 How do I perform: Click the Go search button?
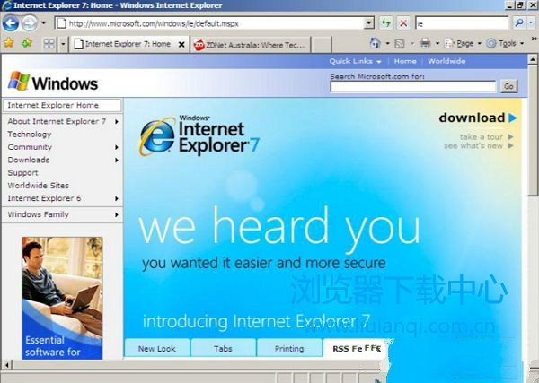508,86
